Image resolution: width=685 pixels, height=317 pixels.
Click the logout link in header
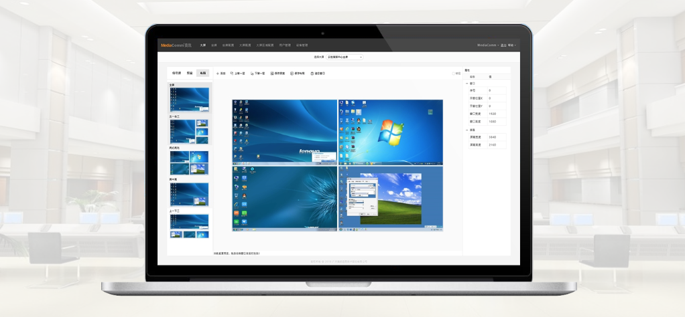click(x=503, y=45)
